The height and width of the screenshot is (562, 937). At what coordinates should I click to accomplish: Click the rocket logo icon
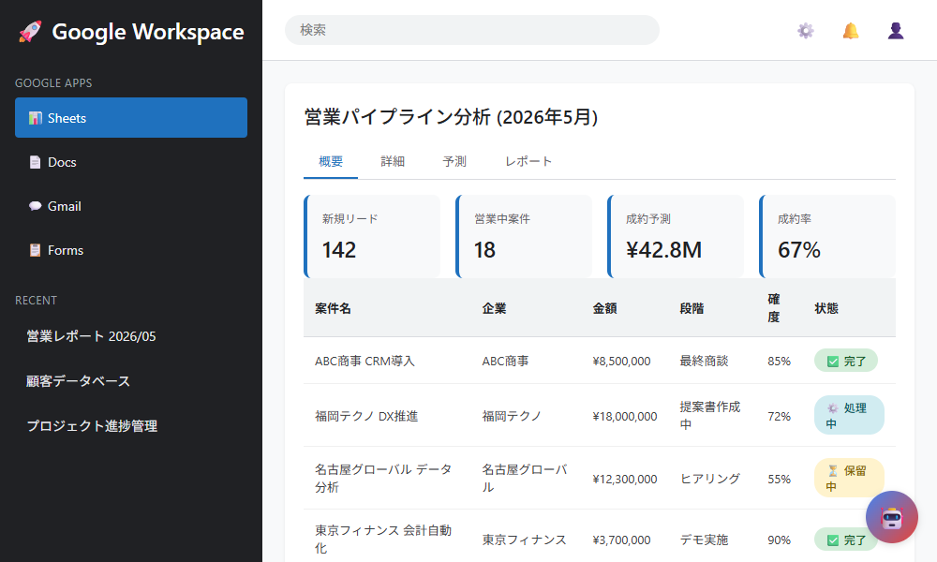30,32
